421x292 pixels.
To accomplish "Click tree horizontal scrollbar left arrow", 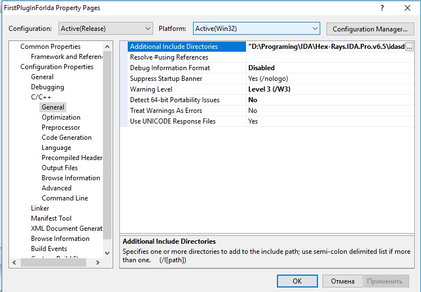I will (x=14, y=263).
